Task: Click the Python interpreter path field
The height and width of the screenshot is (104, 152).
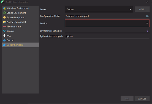Action: click(x=107, y=36)
